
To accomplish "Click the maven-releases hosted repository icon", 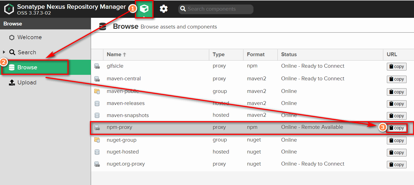I will tap(97, 103).
